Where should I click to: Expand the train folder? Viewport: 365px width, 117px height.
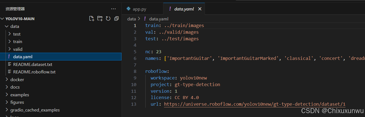coord(10,41)
